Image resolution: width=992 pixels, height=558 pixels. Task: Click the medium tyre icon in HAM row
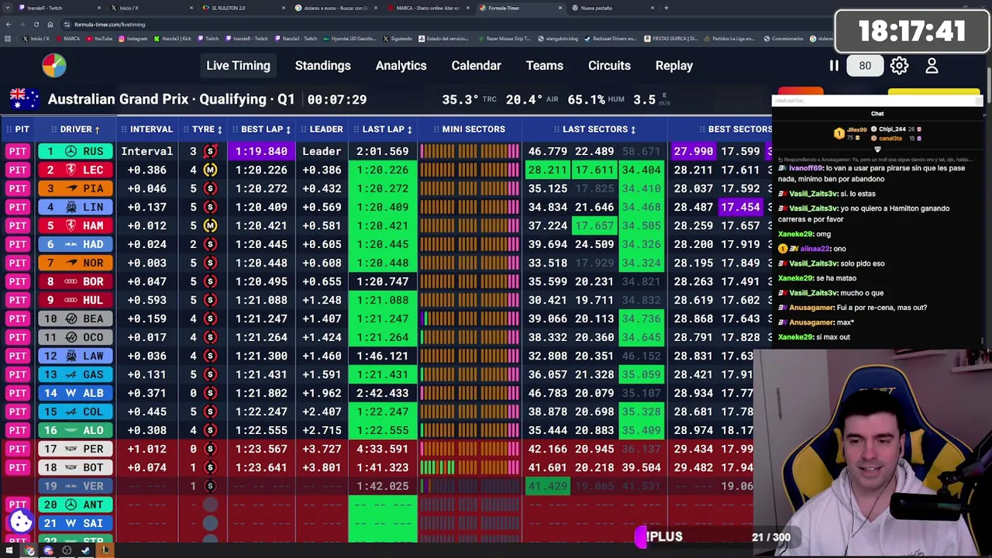tap(210, 226)
